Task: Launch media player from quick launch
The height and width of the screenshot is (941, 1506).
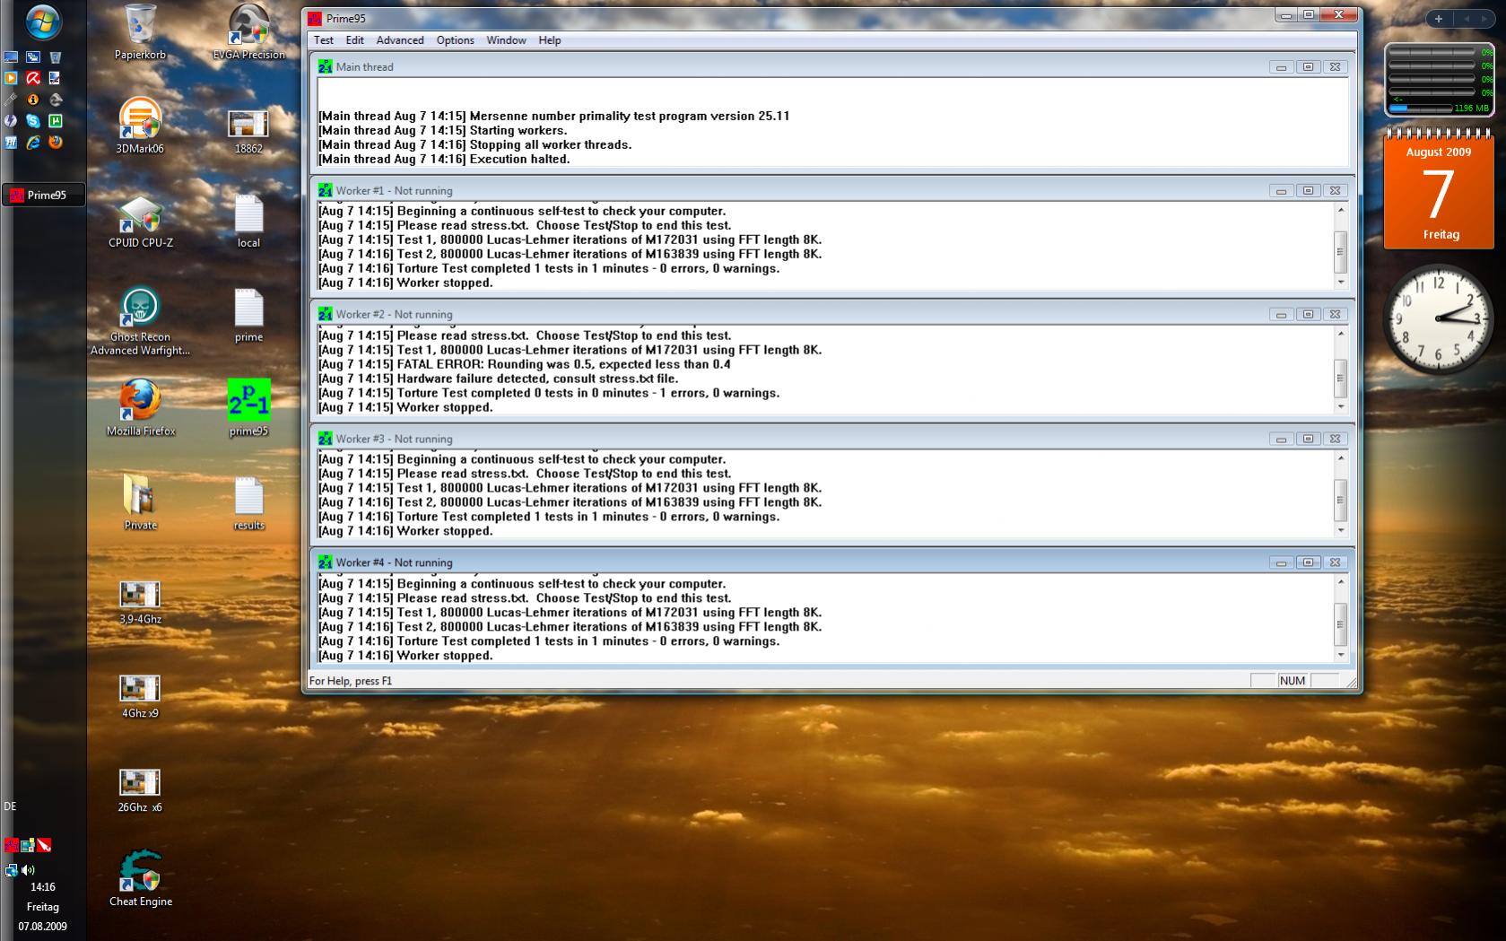Action: click(x=11, y=78)
